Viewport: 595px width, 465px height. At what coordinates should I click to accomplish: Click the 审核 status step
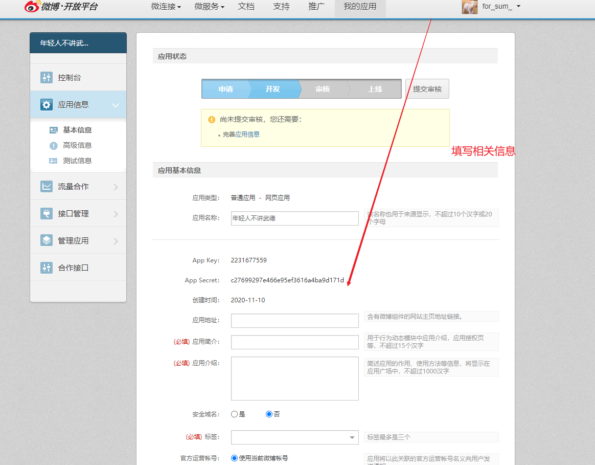pyautogui.click(x=323, y=89)
